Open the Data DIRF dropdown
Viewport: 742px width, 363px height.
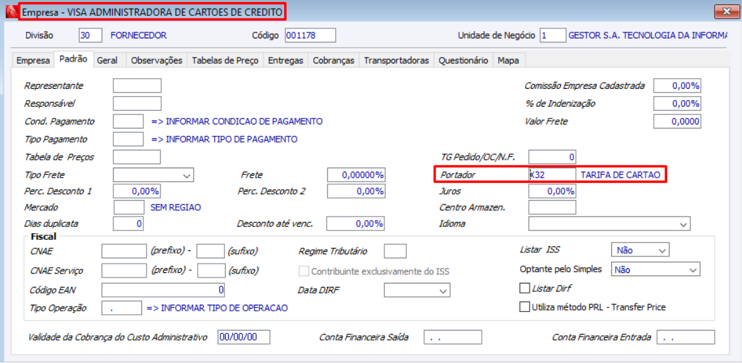pyautogui.click(x=443, y=289)
